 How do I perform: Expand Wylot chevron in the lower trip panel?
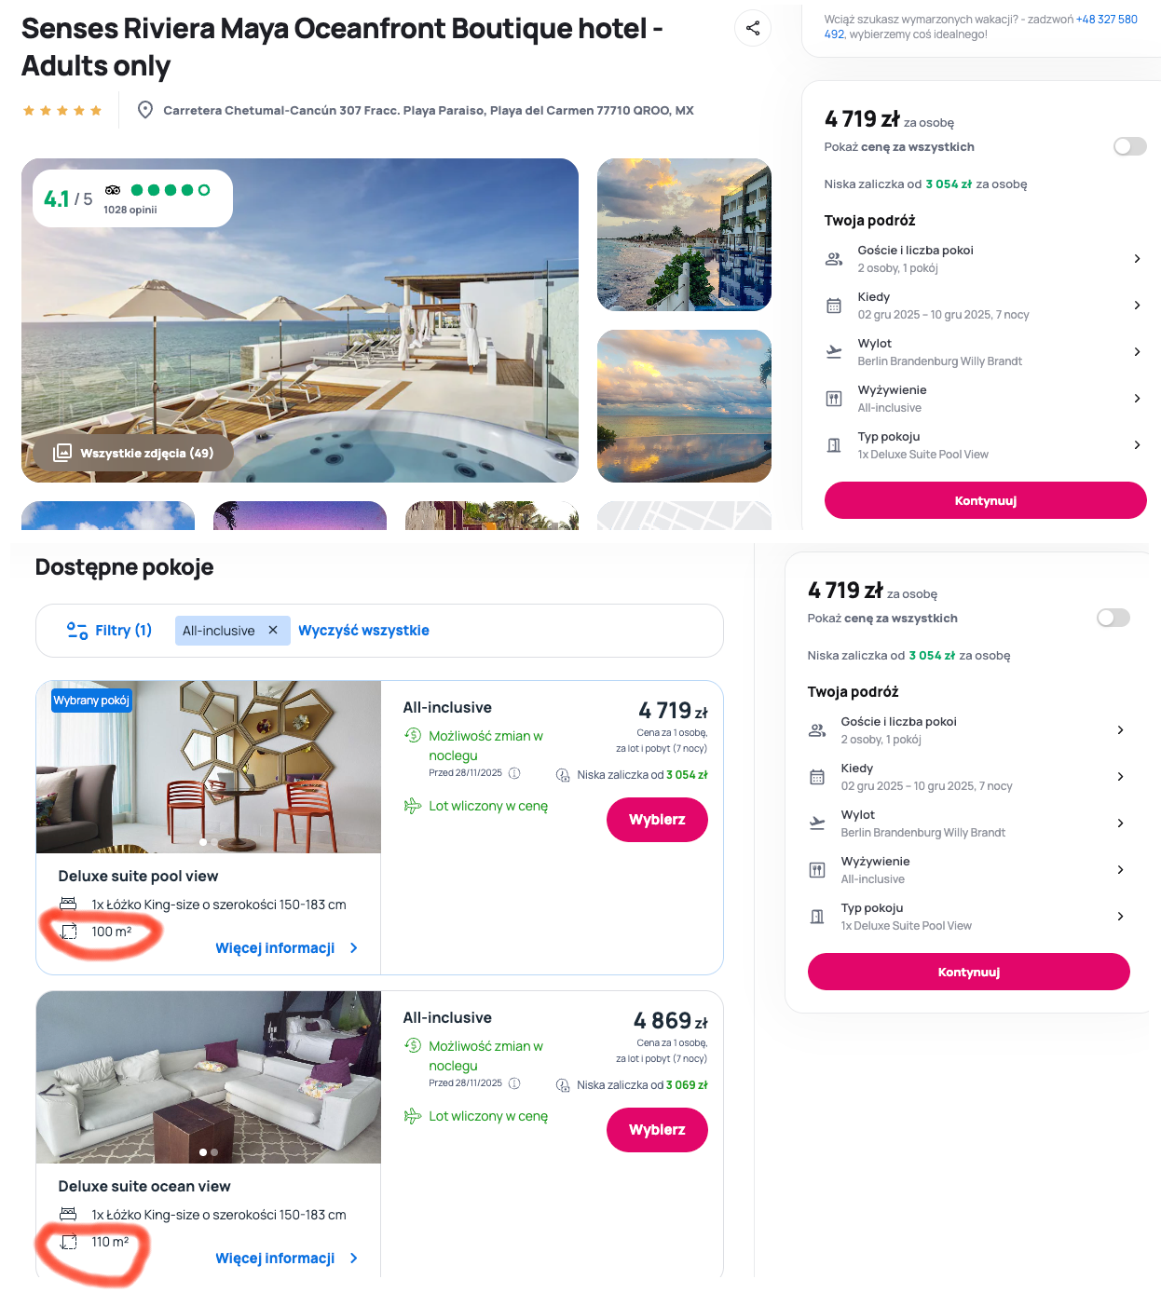1120,823
